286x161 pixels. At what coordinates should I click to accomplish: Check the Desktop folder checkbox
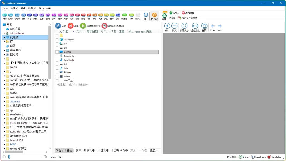pos(57,52)
